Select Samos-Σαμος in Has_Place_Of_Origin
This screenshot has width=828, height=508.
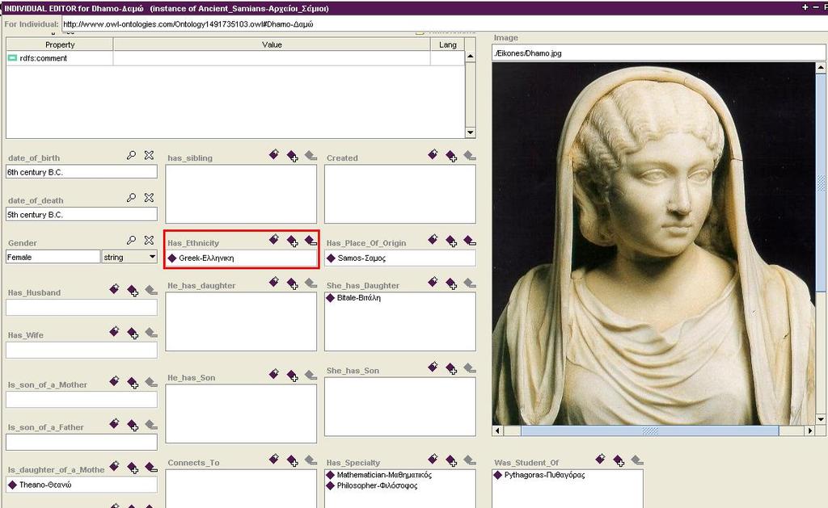click(361, 258)
